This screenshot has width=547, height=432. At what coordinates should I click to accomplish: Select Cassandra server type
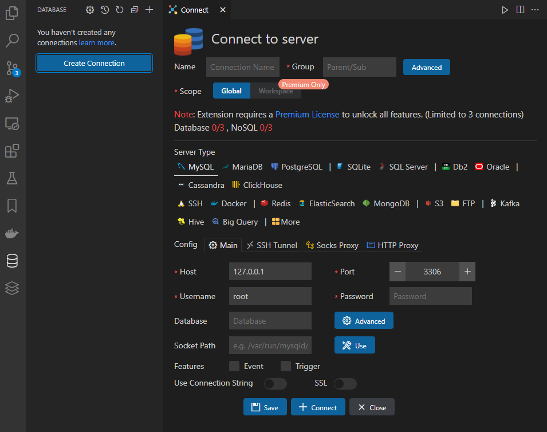[201, 185]
